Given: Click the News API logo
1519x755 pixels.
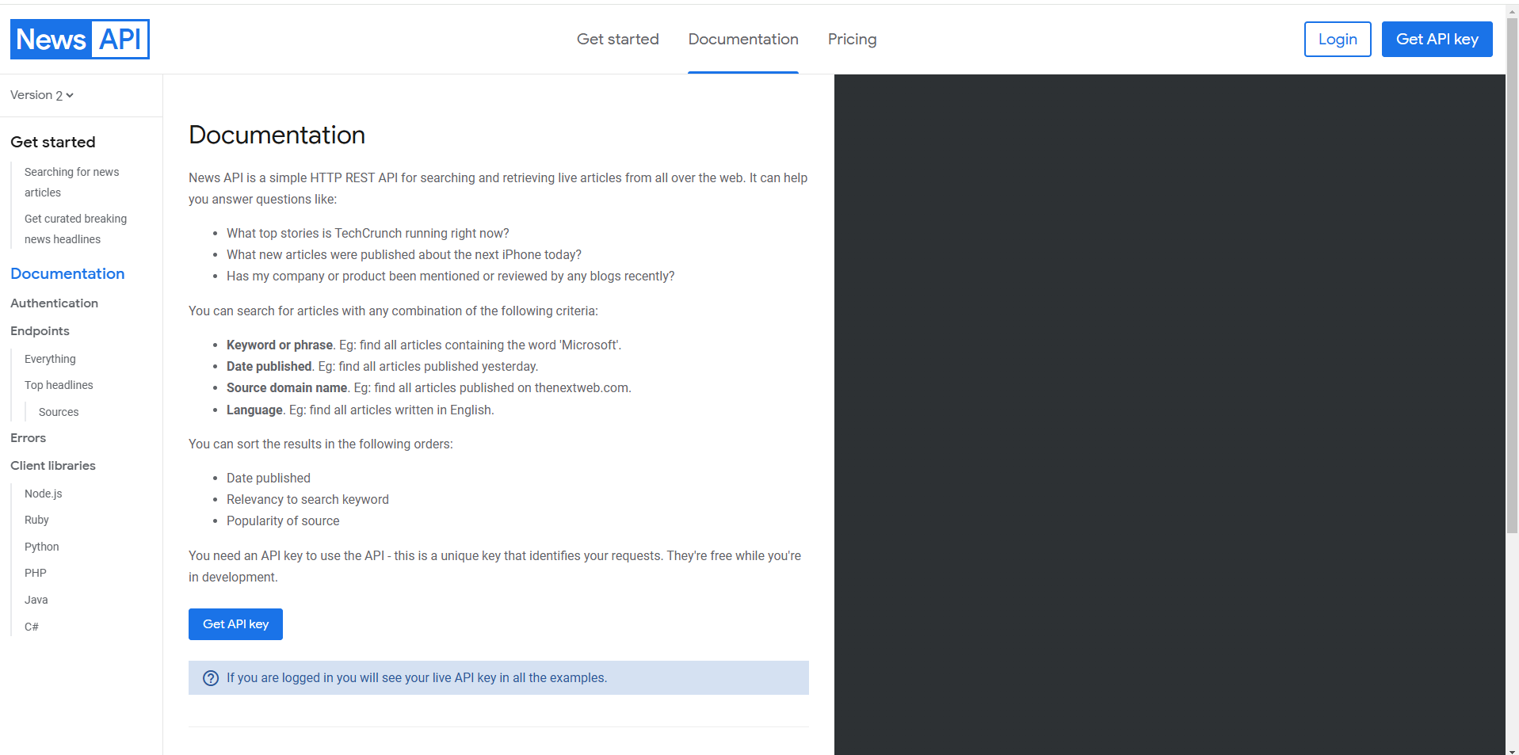Looking at the screenshot, I should [79, 40].
